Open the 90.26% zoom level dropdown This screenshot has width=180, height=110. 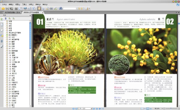162,108
